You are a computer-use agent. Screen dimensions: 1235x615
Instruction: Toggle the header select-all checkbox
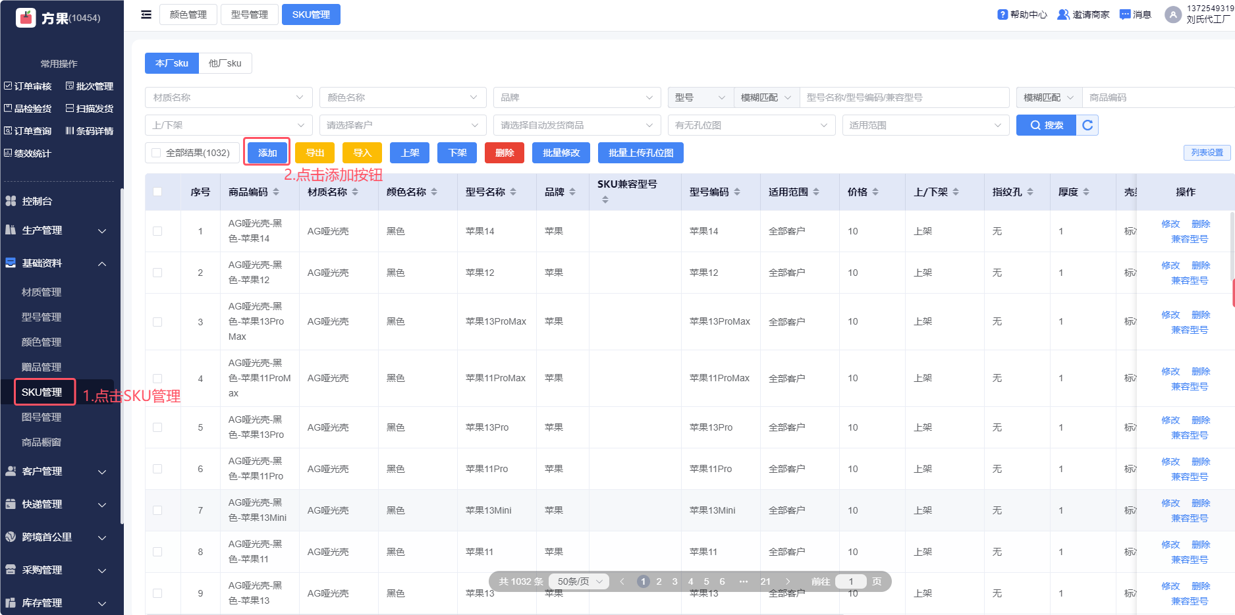(x=157, y=192)
